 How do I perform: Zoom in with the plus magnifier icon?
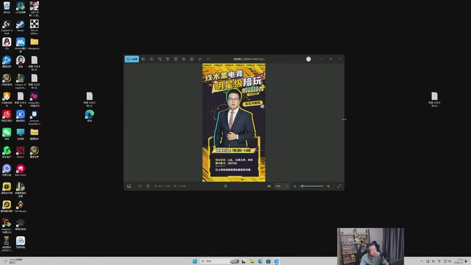pos(329,186)
